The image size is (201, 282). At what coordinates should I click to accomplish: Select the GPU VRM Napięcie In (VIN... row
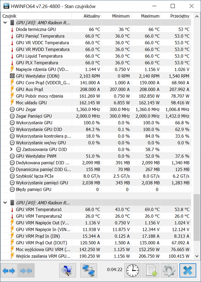(x=96, y=229)
